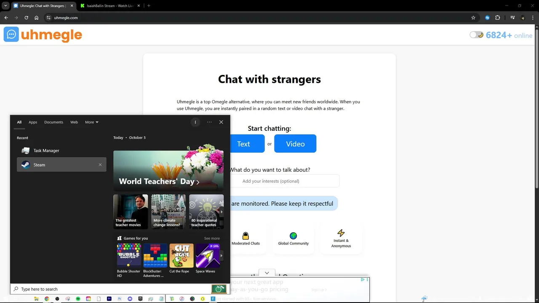
Task: Select the Documents search filter tab
Action: 53,122
